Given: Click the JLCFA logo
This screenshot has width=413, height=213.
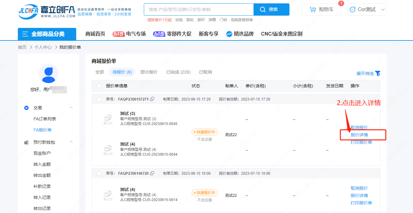Looking at the screenshot, I should click(x=46, y=11).
